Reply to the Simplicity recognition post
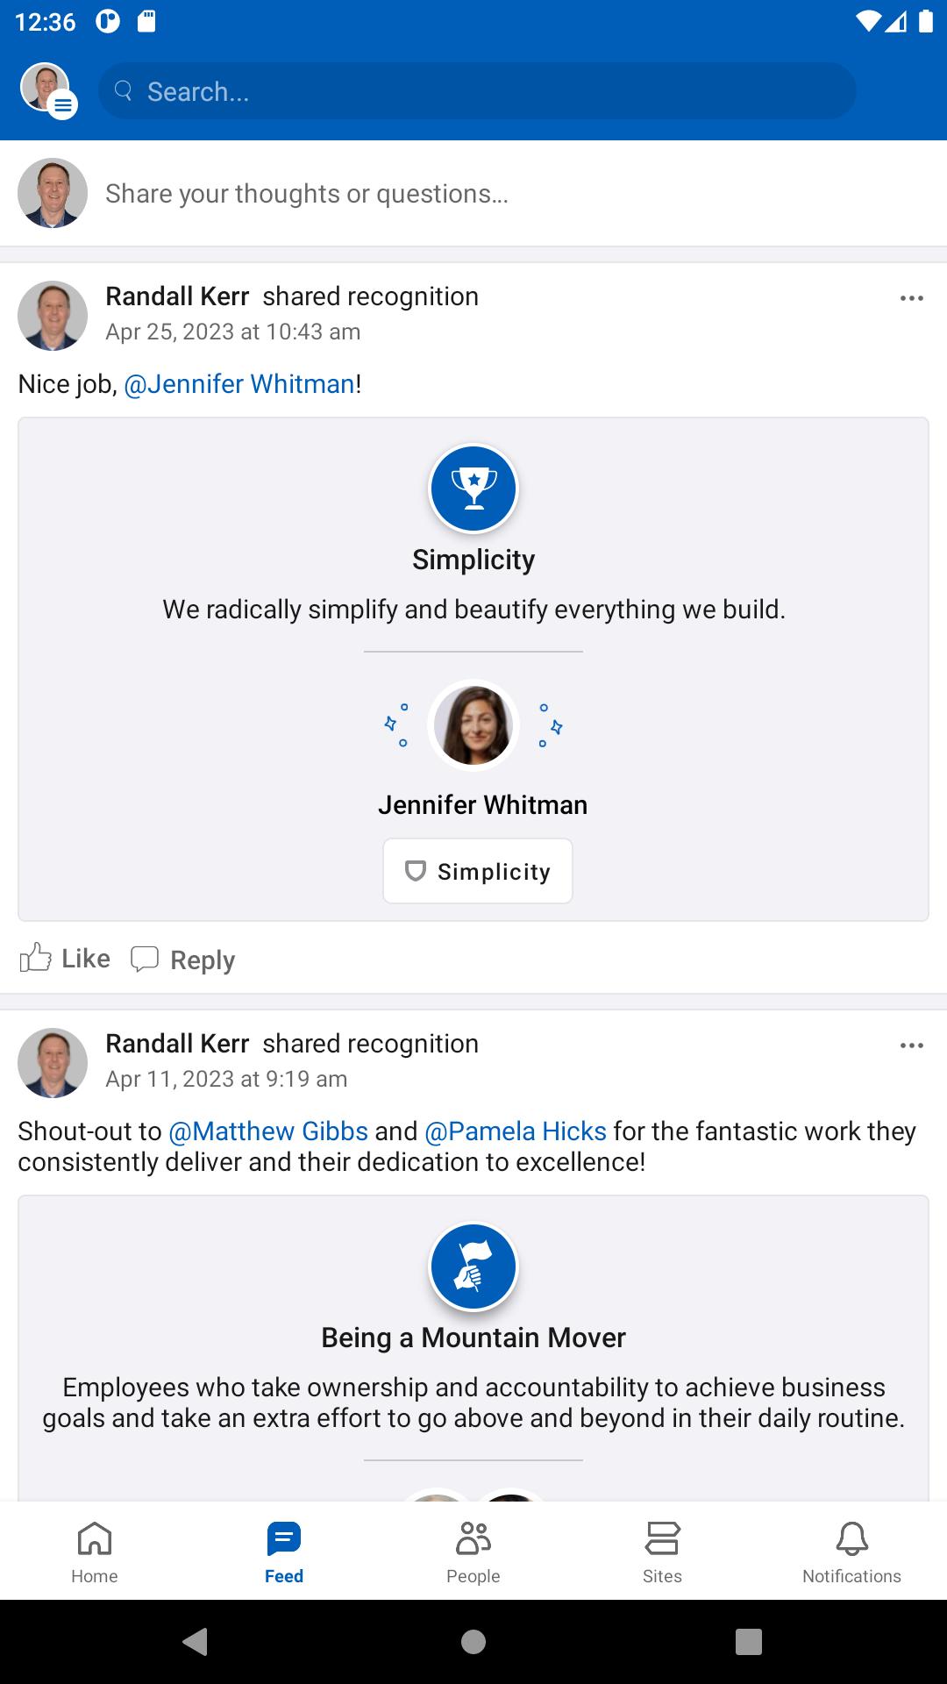This screenshot has height=1684, width=947. point(183,960)
